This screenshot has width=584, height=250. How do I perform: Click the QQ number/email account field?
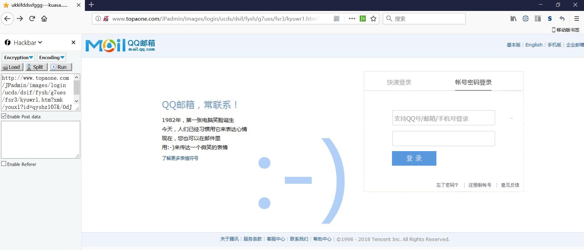click(443, 118)
